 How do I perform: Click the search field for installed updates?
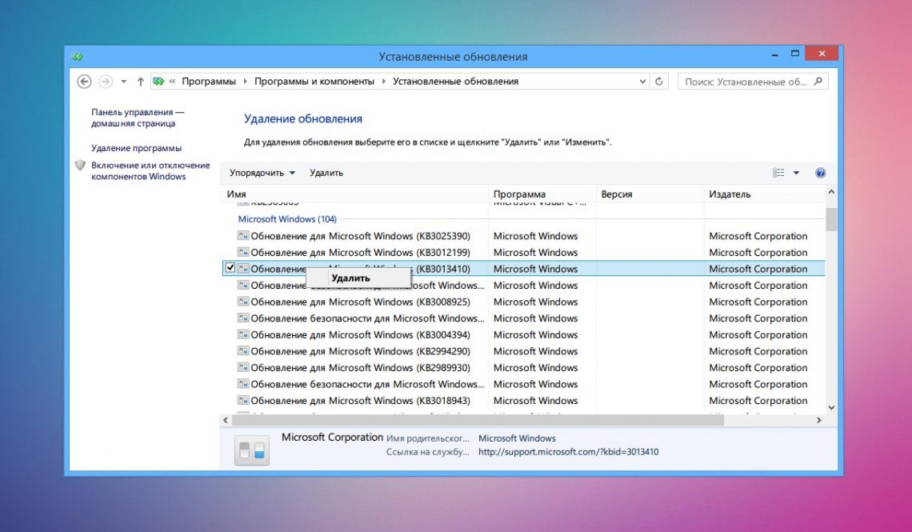point(746,82)
